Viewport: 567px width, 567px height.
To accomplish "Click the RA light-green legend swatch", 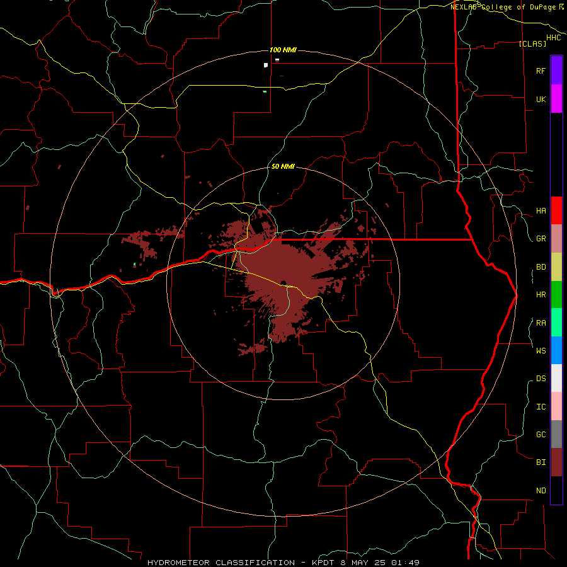I will pos(556,323).
